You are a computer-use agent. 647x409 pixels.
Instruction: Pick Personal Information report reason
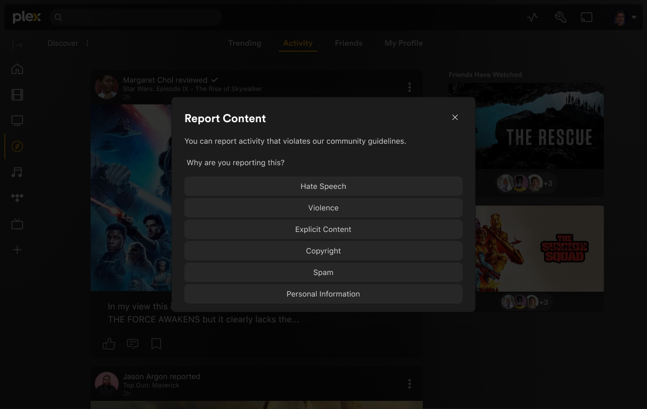click(323, 294)
